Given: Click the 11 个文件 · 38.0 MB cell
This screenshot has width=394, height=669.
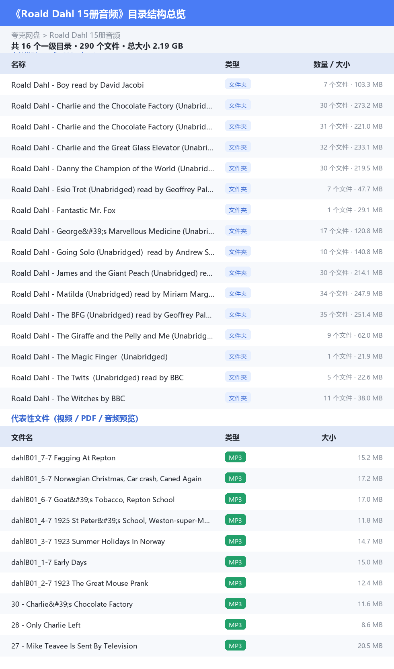Looking at the screenshot, I should (x=353, y=398).
